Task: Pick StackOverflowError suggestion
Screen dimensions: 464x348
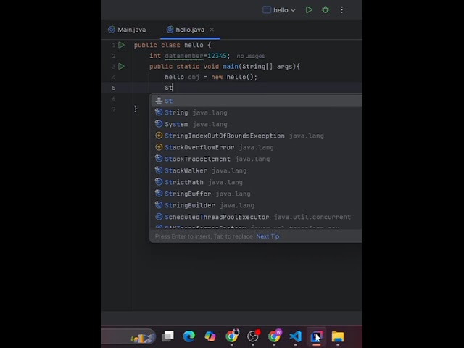Action: point(257,147)
